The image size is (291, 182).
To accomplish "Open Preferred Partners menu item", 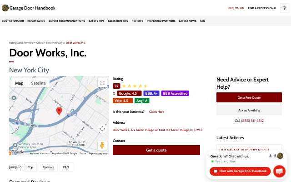I will pyautogui.click(x=161, y=21).
